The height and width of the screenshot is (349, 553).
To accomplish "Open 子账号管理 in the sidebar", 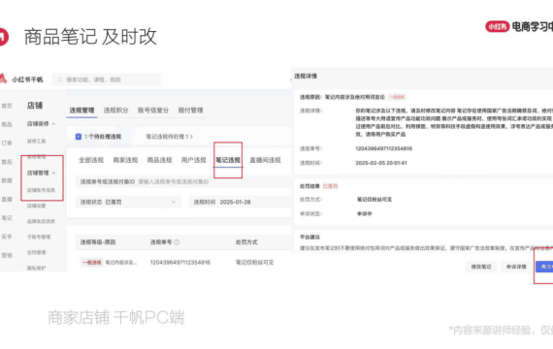I will (x=39, y=237).
